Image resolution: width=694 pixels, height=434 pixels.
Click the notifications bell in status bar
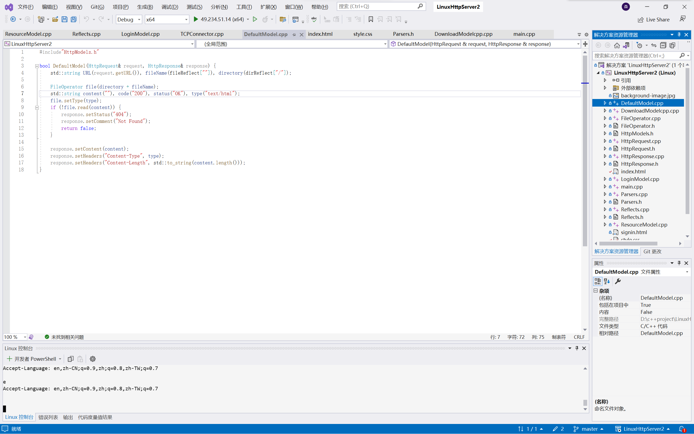click(682, 429)
